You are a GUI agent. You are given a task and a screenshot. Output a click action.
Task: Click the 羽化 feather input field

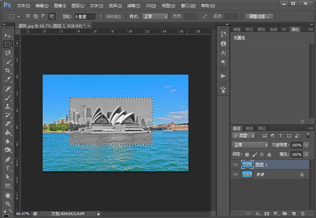coord(84,17)
